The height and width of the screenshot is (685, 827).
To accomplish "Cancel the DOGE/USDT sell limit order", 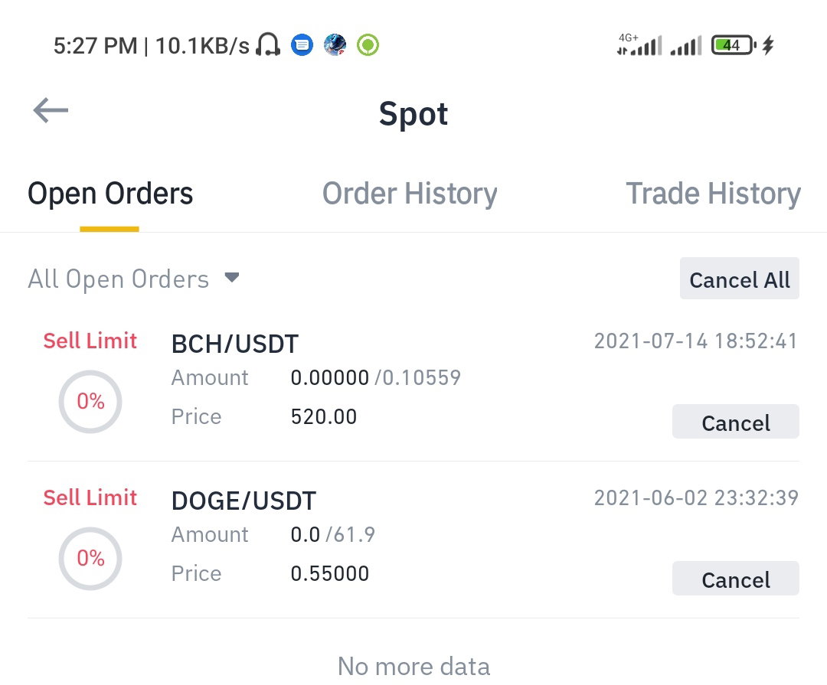I will pyautogui.click(x=736, y=579).
